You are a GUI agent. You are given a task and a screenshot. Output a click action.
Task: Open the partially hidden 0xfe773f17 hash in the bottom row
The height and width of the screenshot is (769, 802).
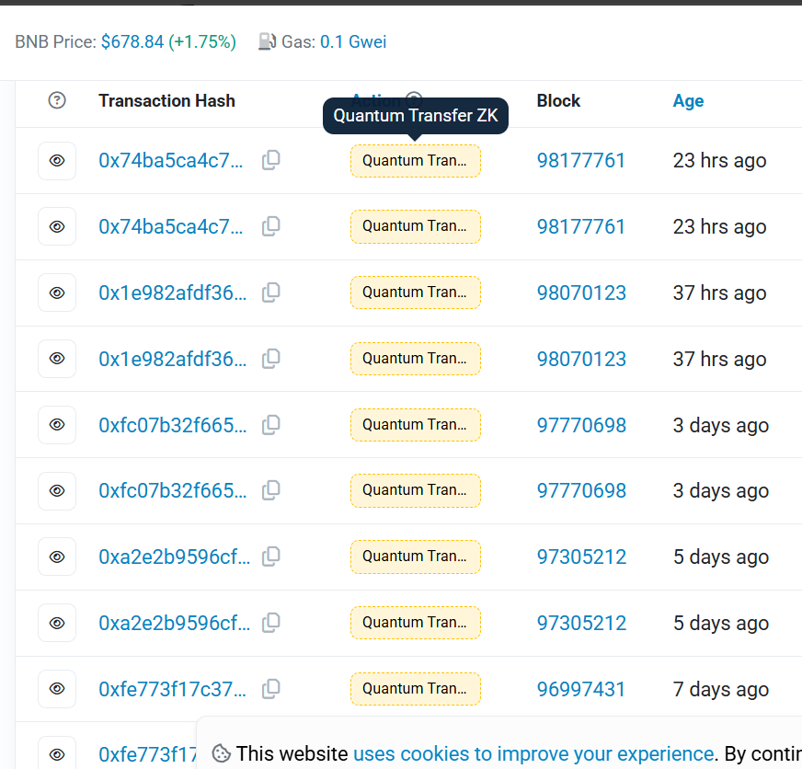[147, 754]
